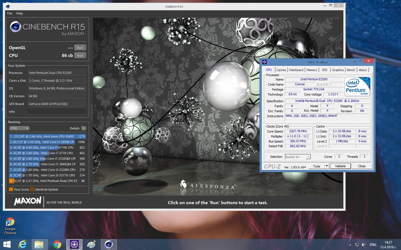Select ranking row Intel Pentium Dual CPU E2
401x250 pixels.
47,181
